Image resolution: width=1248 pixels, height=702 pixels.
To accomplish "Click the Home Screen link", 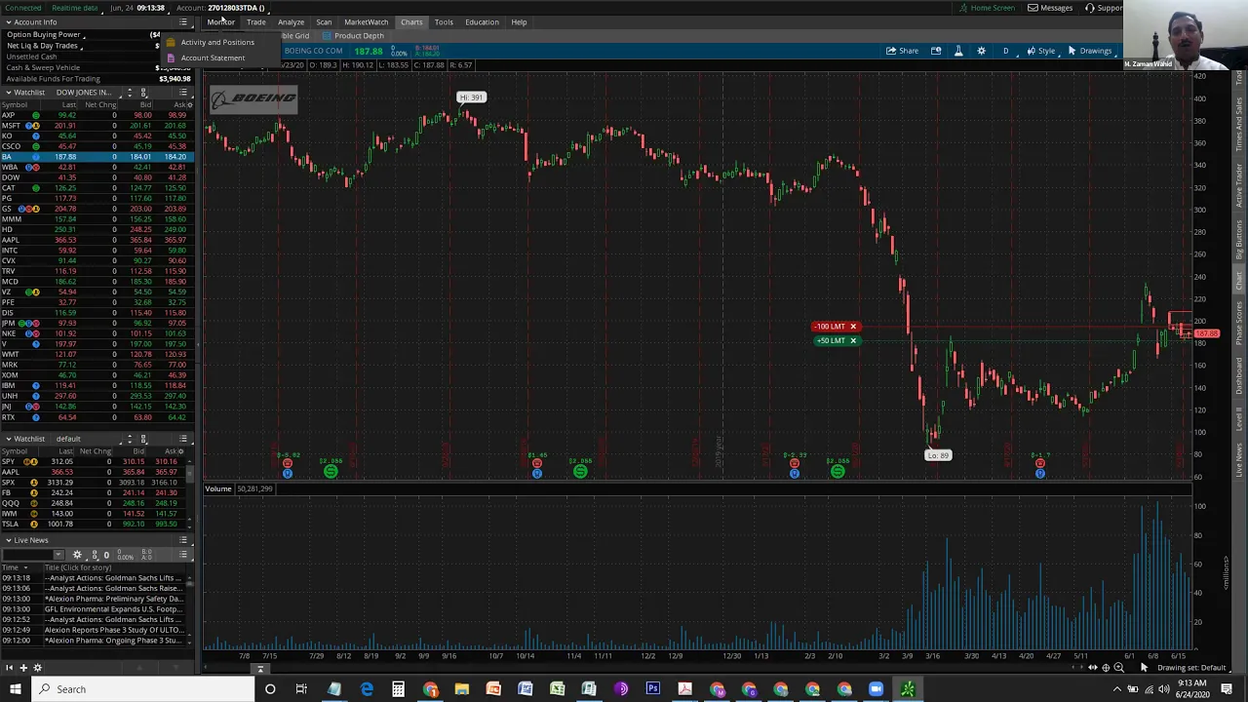I will coord(987,8).
